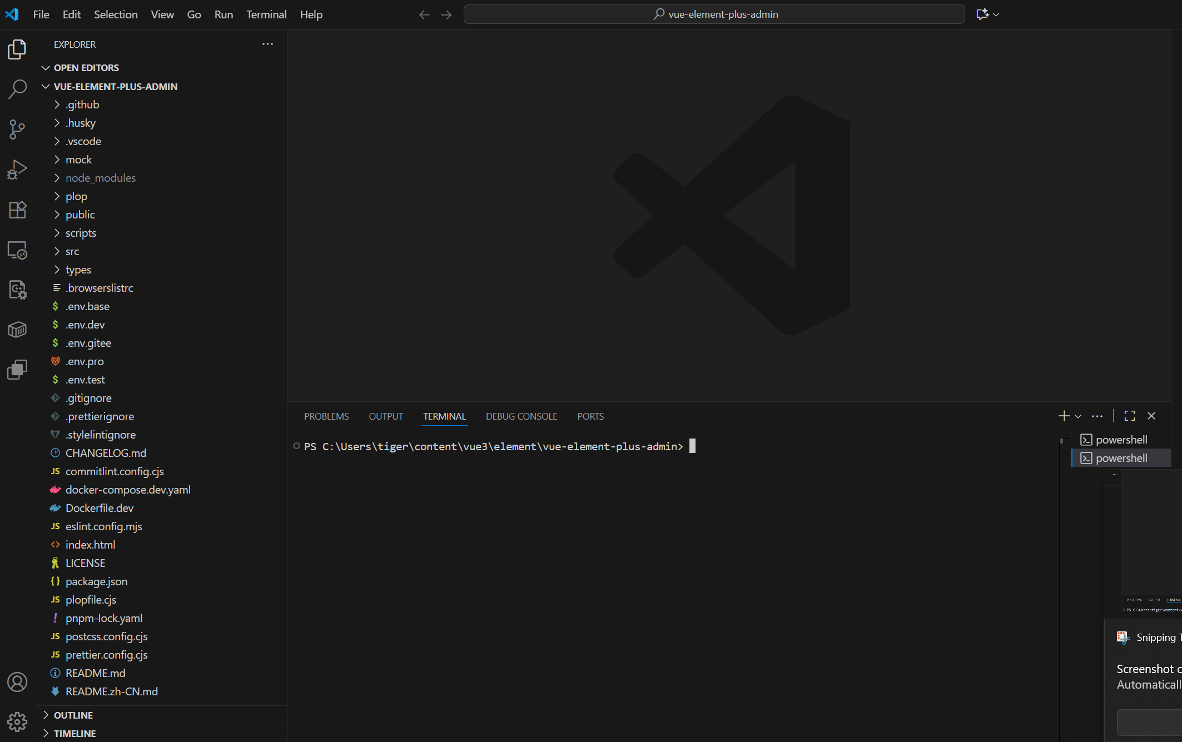The width and height of the screenshot is (1182, 742).
Task: Open the File menu
Action: [41, 14]
